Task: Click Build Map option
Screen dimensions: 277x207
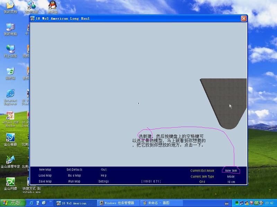Action: pos(74,176)
